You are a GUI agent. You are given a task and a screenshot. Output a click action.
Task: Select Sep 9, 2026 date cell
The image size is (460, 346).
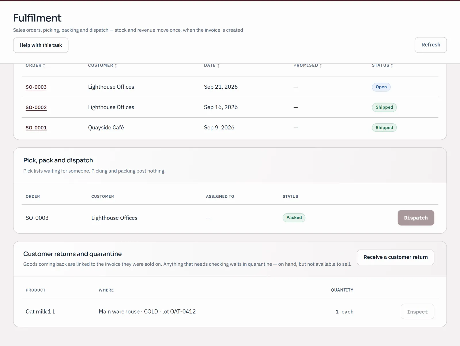(x=219, y=128)
